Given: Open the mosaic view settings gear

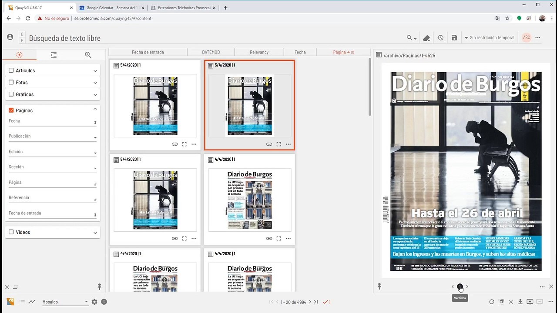Looking at the screenshot, I should tap(94, 302).
